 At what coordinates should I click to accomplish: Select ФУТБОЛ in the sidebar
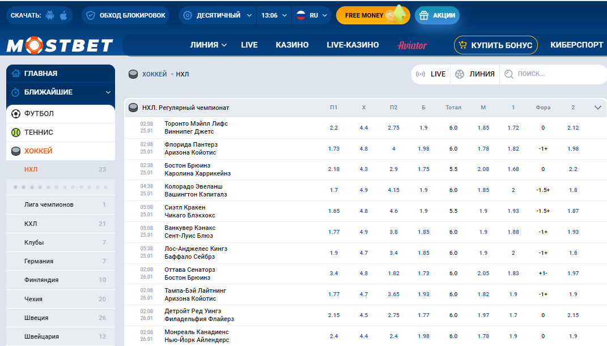tap(61, 114)
